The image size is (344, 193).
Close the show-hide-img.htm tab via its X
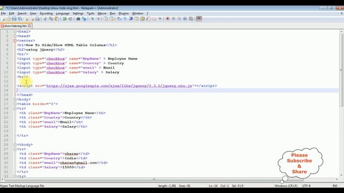coord(30,26)
